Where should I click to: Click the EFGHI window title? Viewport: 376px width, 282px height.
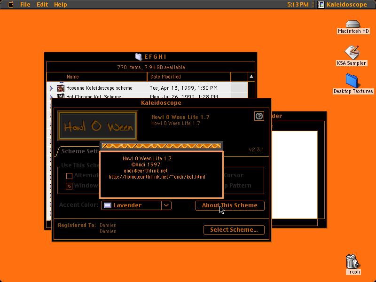[x=155, y=56]
